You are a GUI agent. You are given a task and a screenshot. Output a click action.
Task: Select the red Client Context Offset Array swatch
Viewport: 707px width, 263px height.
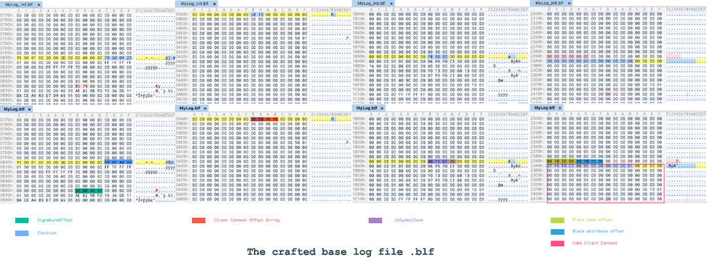[x=199, y=220]
